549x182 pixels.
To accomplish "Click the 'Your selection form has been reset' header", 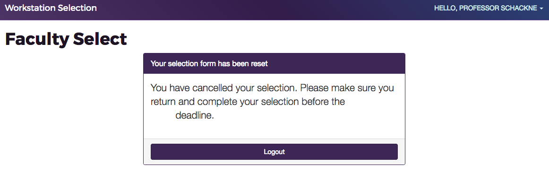I will [x=274, y=64].
